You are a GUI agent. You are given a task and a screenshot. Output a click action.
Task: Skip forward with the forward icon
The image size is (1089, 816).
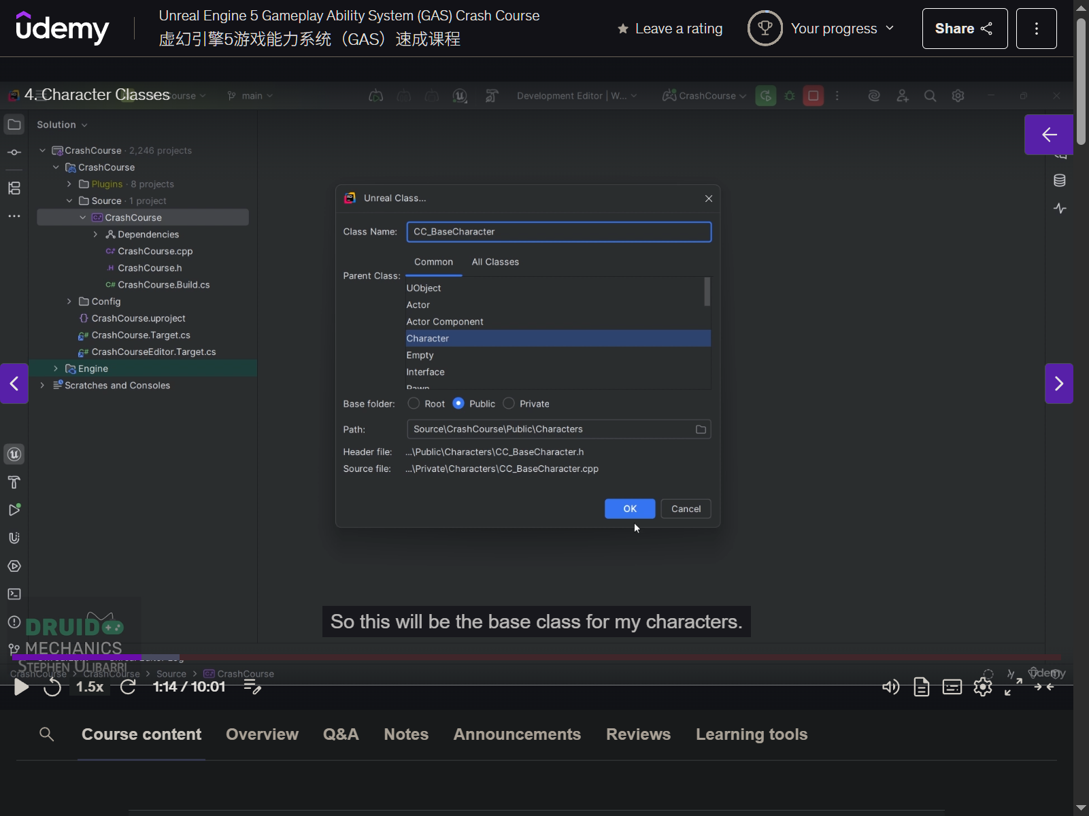pos(128,687)
